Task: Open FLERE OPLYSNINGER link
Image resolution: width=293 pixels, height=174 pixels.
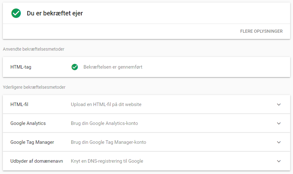Action: pos(261,31)
